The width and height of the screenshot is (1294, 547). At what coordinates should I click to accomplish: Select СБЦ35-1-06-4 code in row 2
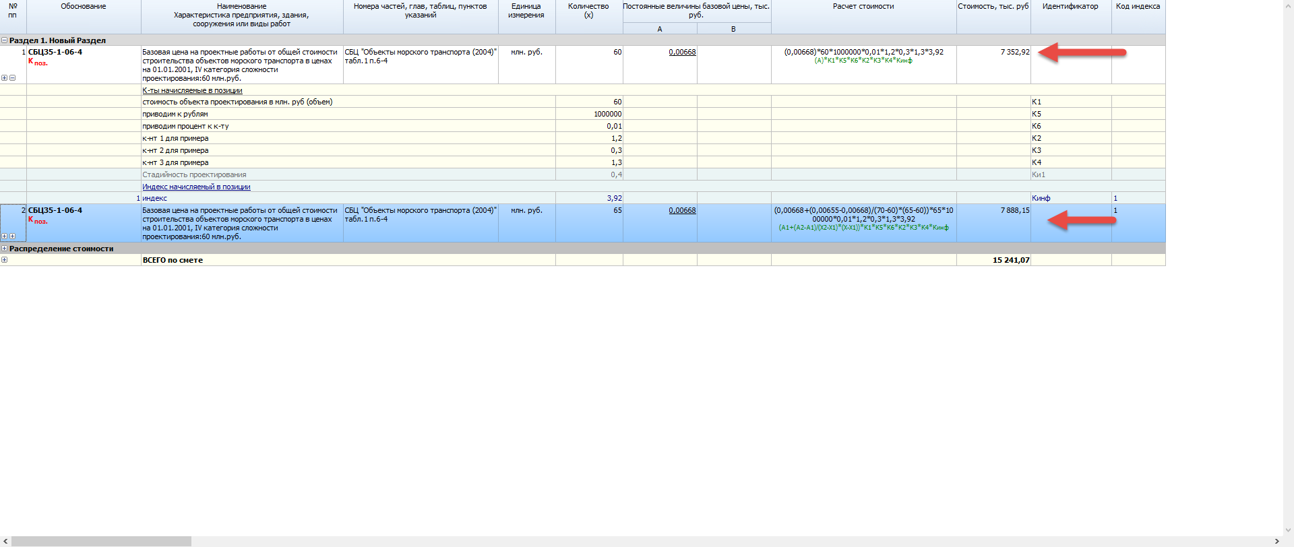coord(55,210)
